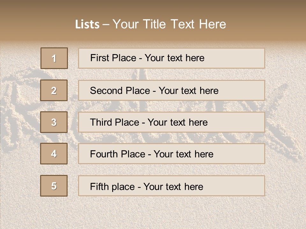Select the number 4 box

[x=54, y=154]
